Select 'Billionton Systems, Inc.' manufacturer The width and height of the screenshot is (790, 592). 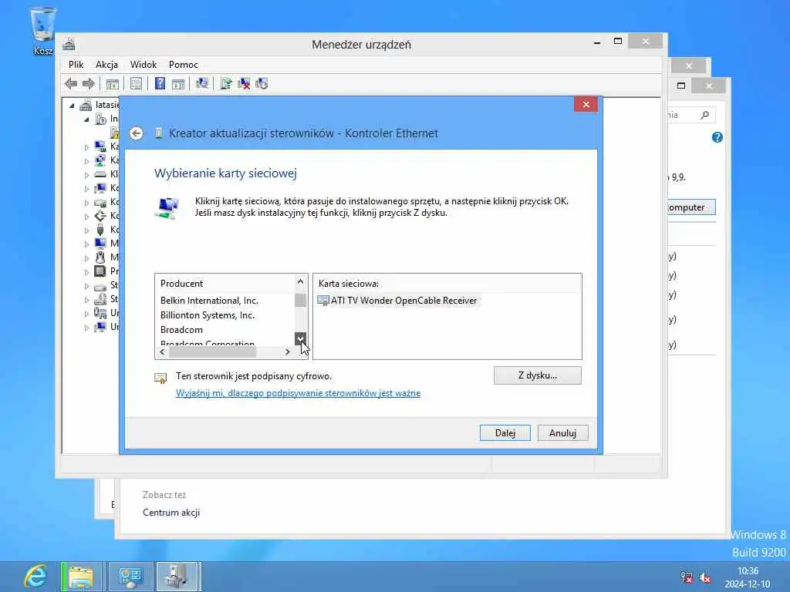207,315
